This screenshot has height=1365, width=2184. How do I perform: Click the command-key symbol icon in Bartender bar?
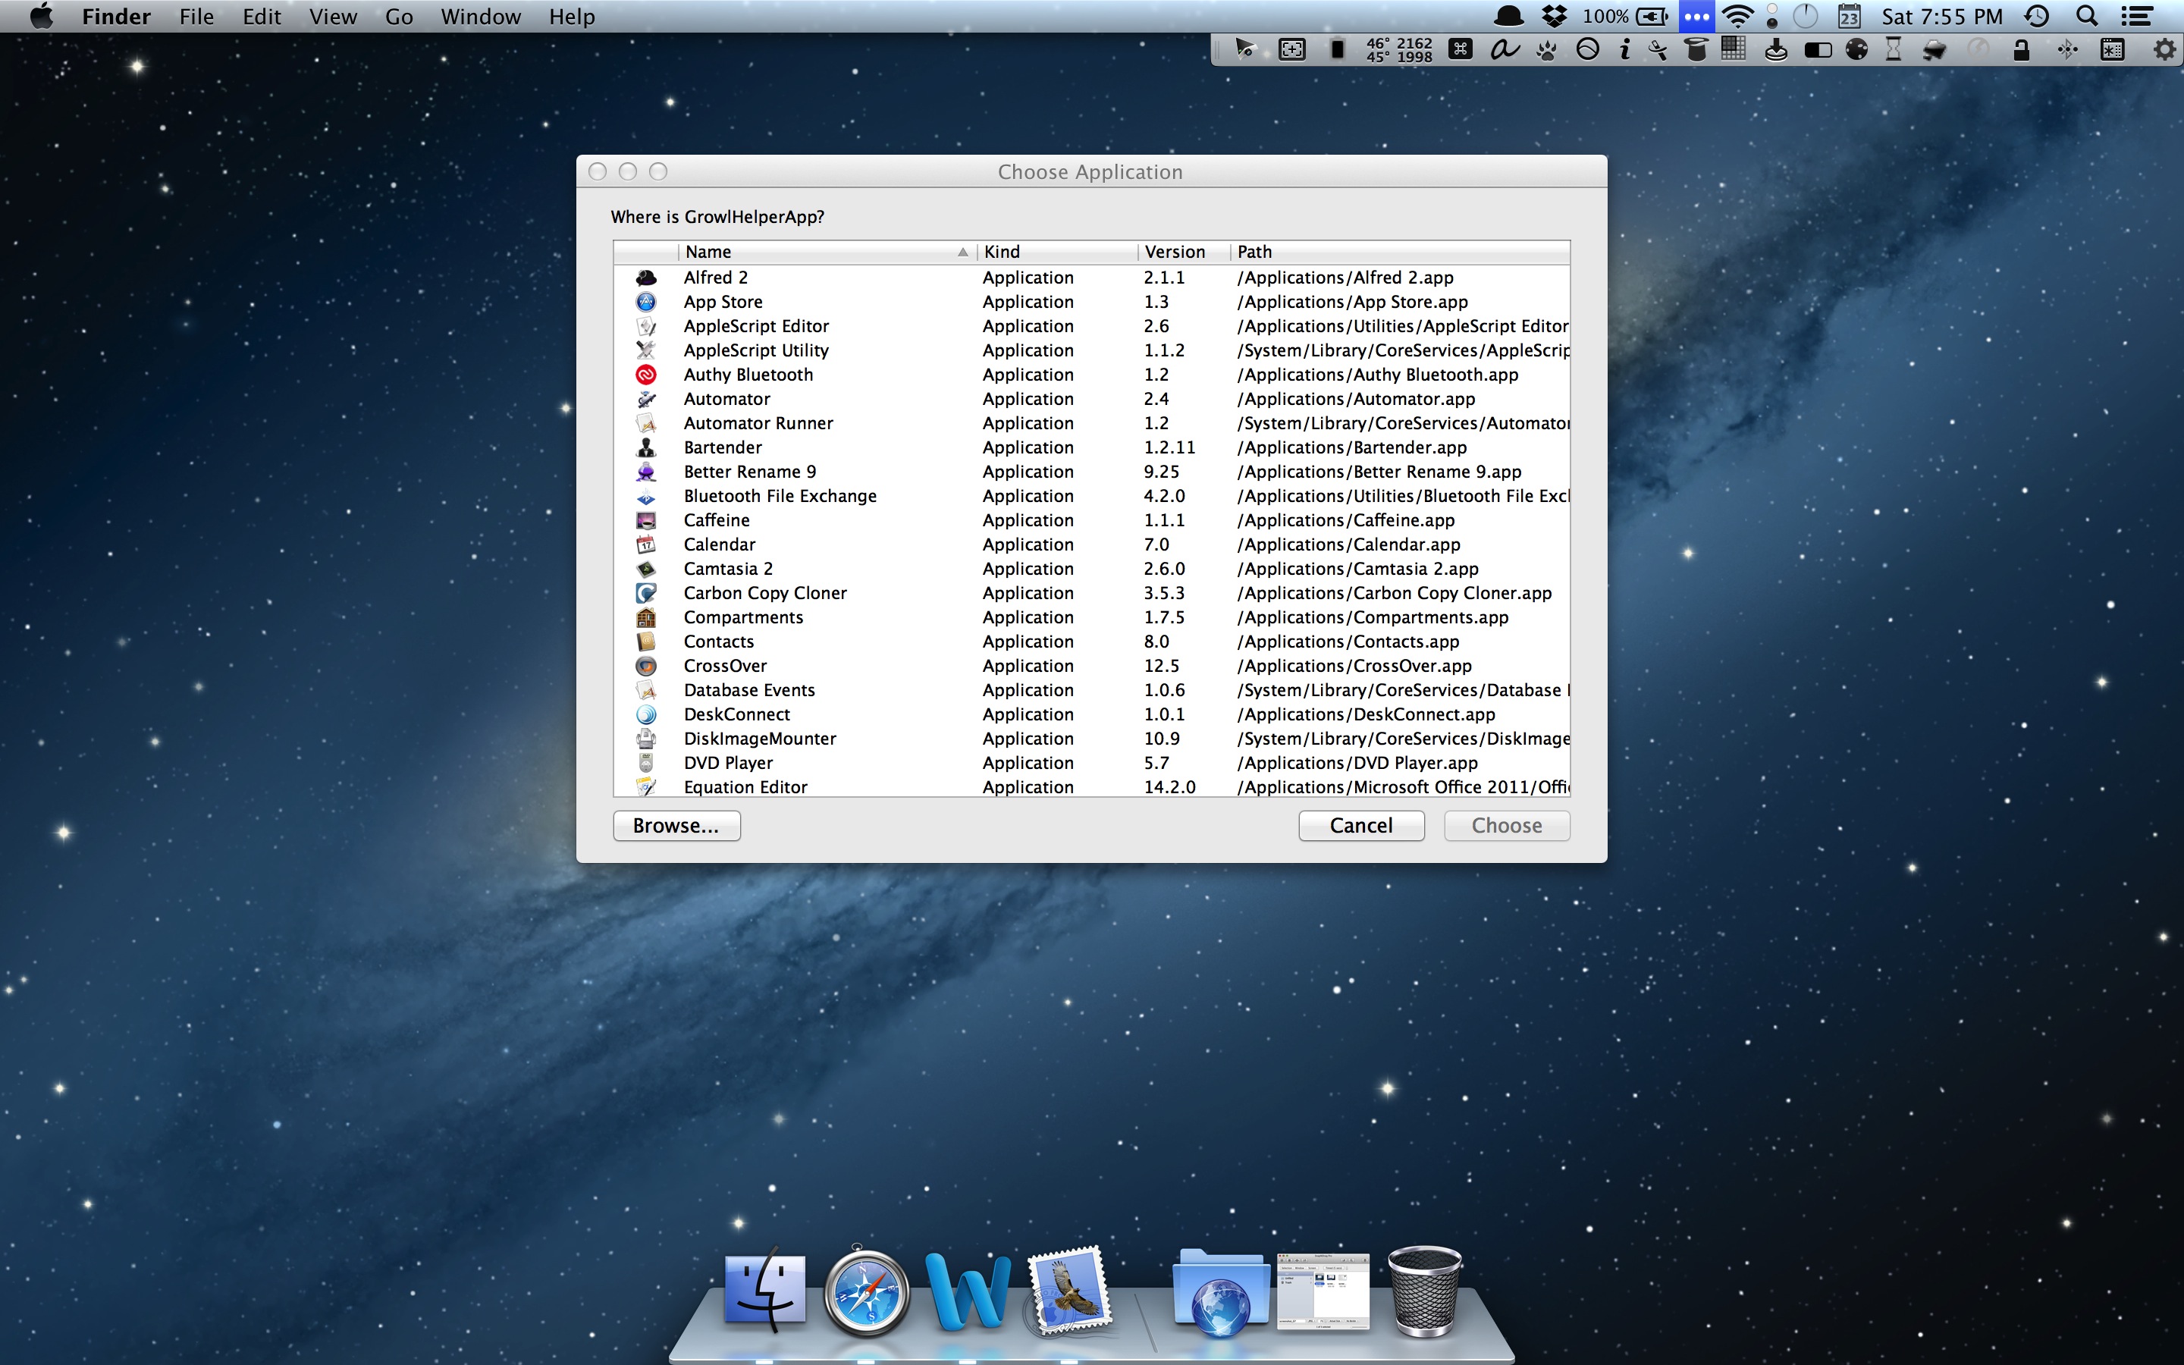click(x=1461, y=49)
